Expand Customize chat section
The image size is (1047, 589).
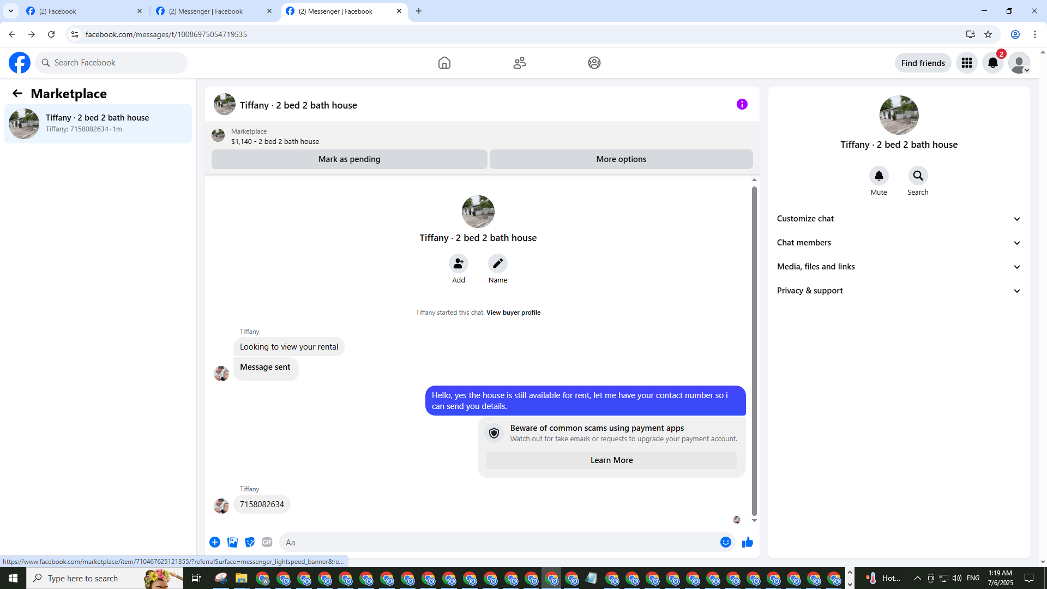pyautogui.click(x=898, y=219)
